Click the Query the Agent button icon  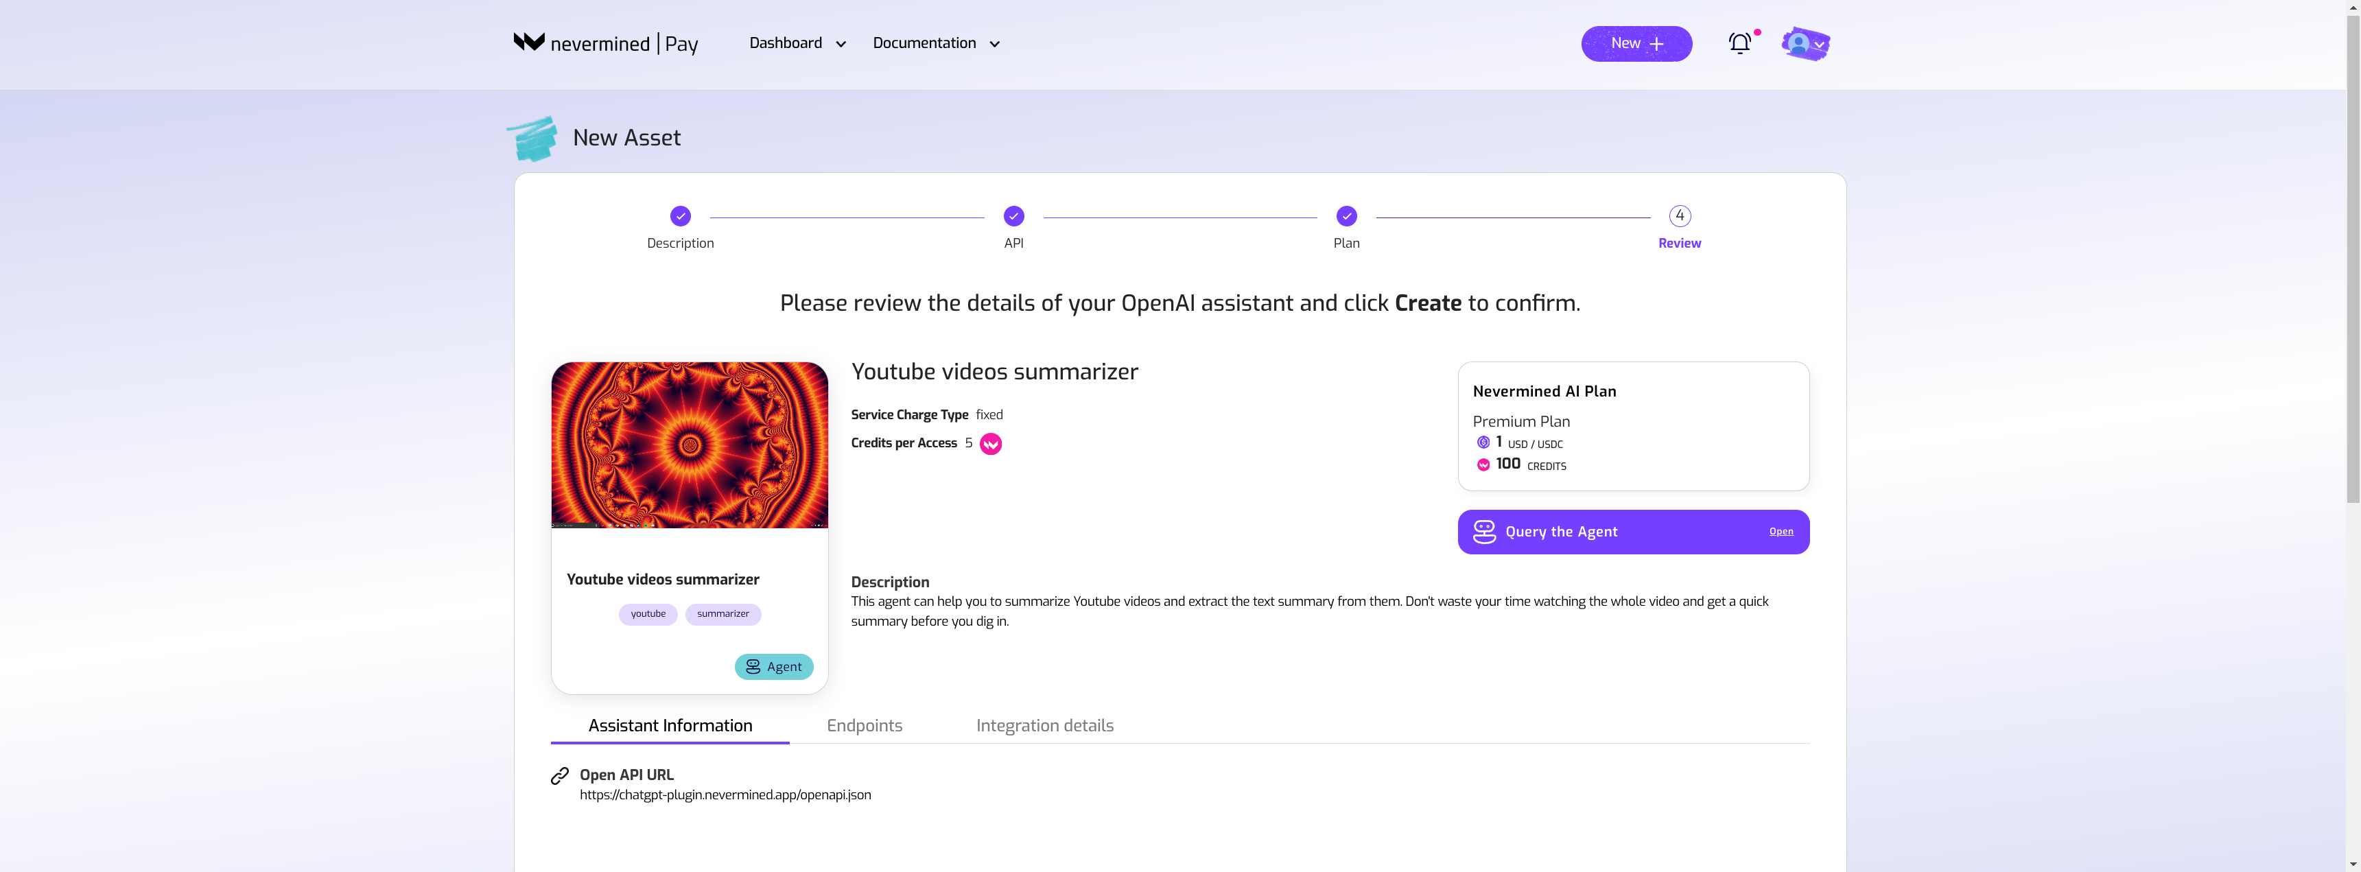(1485, 530)
